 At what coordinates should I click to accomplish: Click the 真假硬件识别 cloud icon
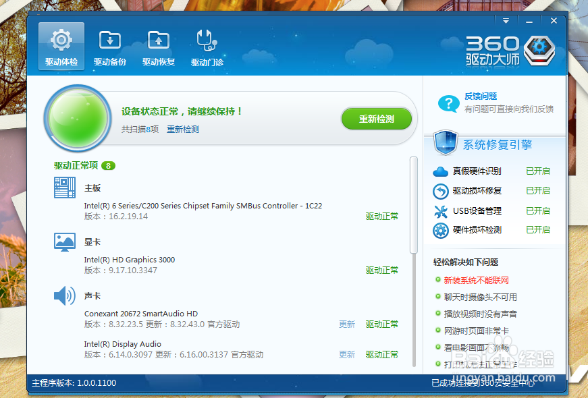click(x=440, y=171)
